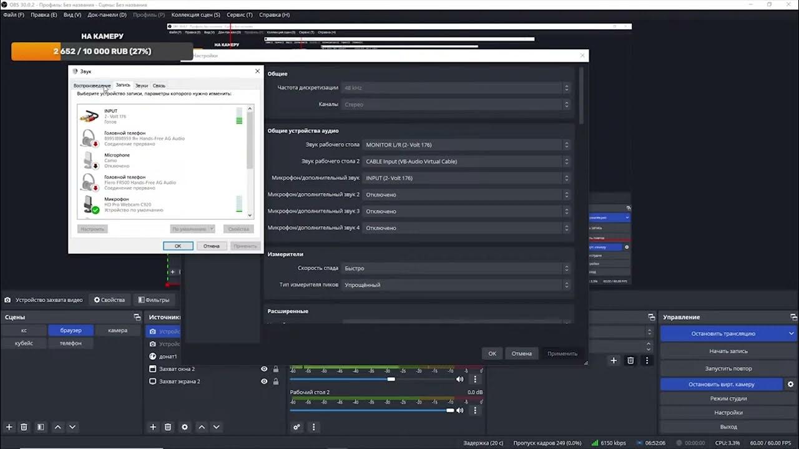The height and width of the screenshot is (449, 799).
Task: Switch to Воспроизведение tab in Звук dialog
Action: point(92,85)
